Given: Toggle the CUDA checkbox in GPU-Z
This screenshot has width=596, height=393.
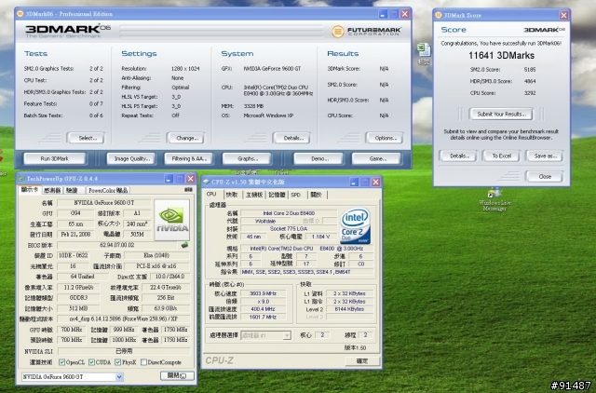Looking at the screenshot, I should click(91, 362).
